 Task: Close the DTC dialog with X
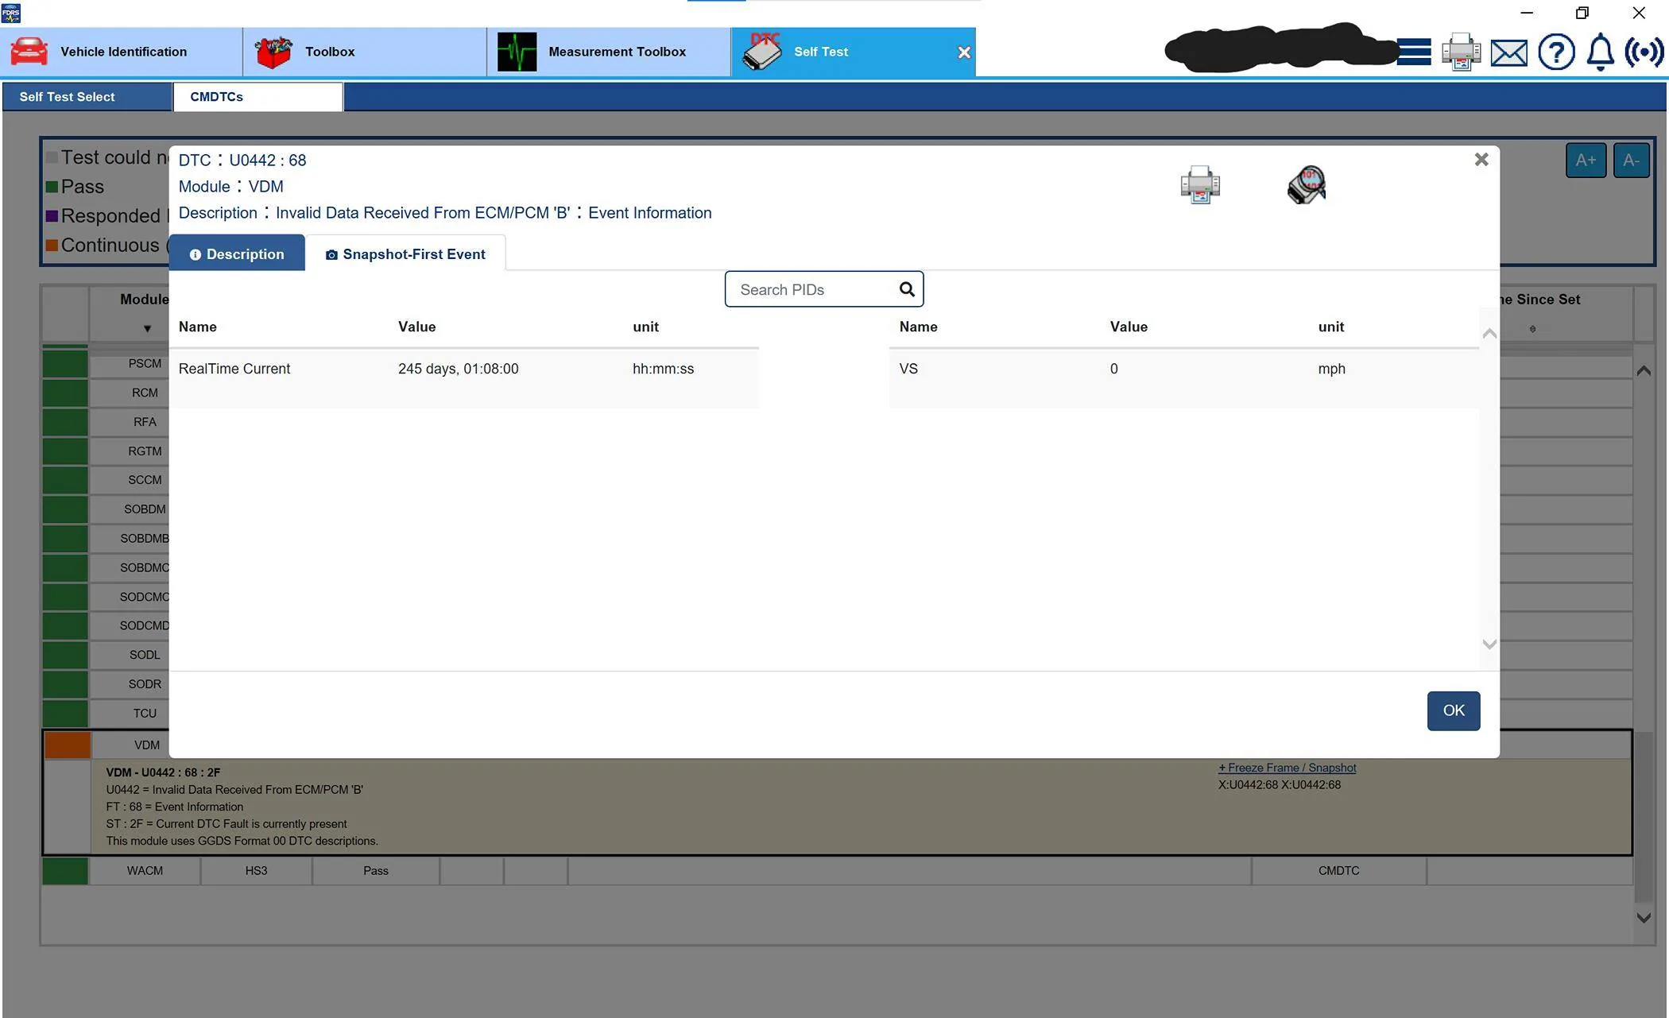1481,160
